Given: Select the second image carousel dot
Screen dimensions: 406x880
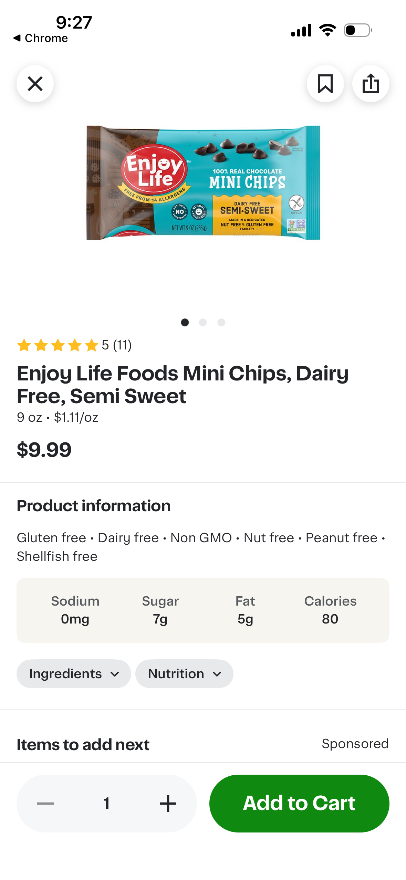Looking at the screenshot, I should tap(203, 322).
